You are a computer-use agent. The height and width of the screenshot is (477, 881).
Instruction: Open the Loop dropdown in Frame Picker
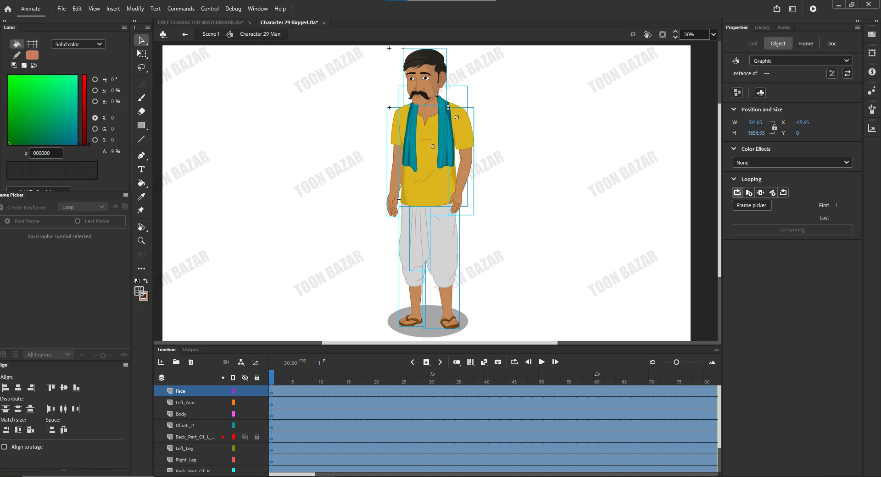point(83,207)
